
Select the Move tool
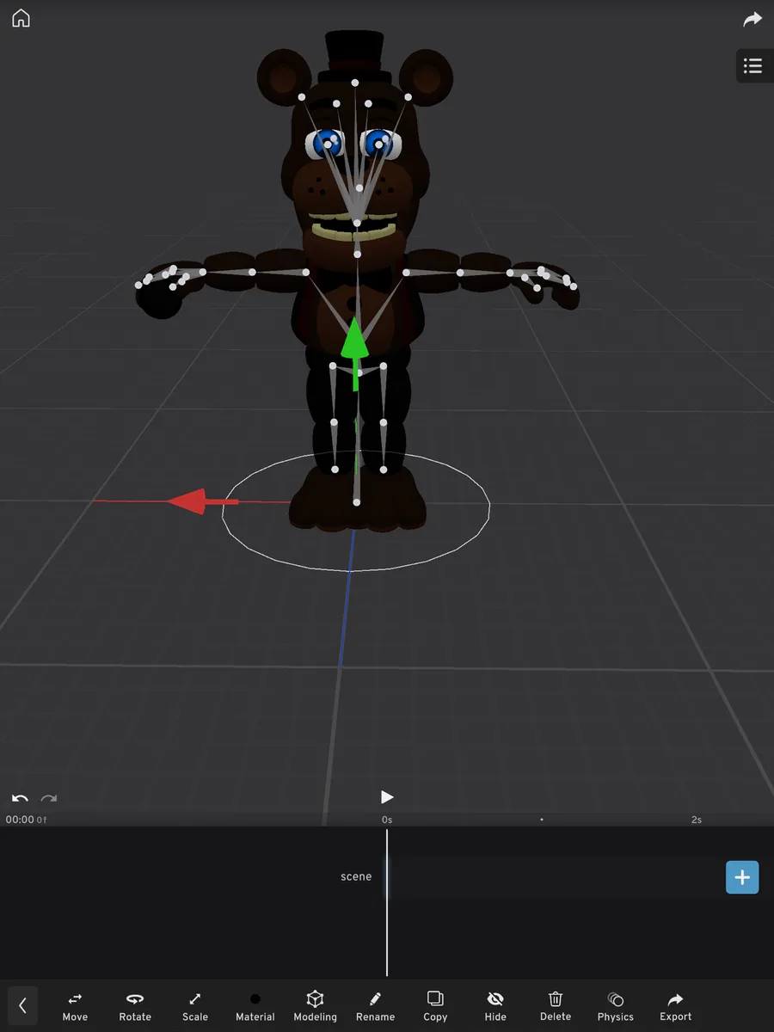[x=75, y=1006]
